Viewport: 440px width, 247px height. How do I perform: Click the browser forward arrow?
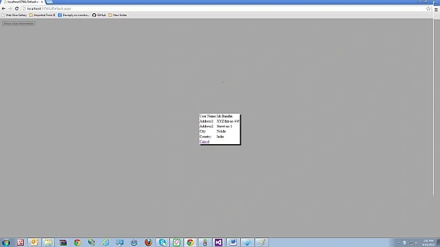(x=10, y=9)
